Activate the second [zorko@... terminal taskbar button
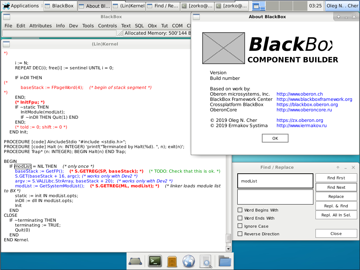This screenshot has width=360, height=270. (x=232, y=6)
